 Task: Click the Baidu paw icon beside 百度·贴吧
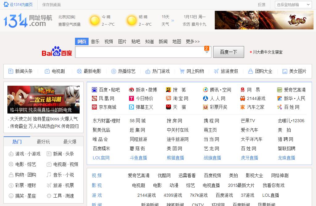[94, 90]
